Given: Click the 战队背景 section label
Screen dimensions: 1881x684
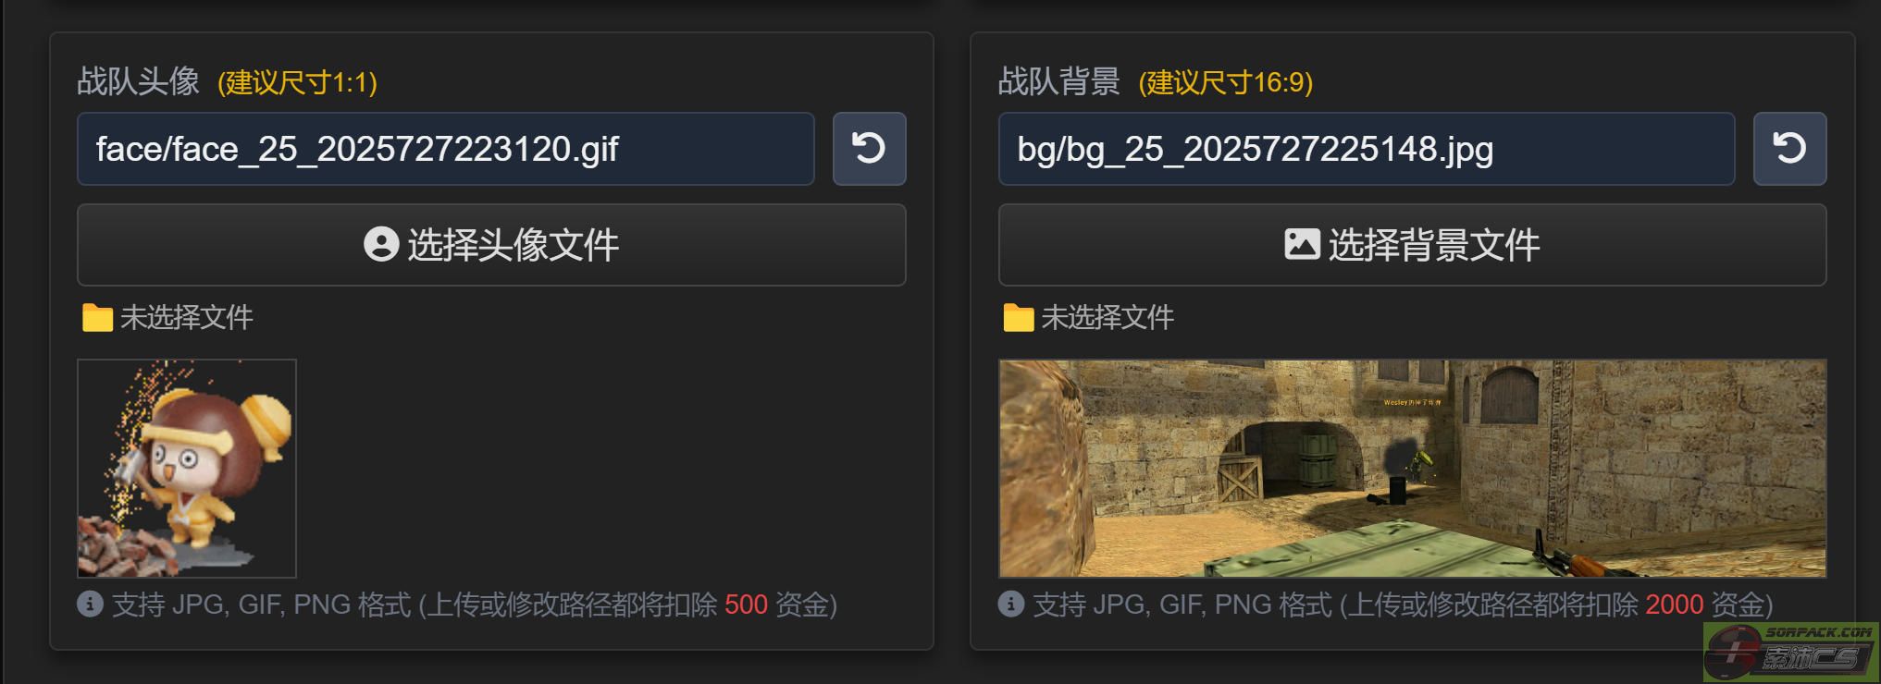Looking at the screenshot, I should (1058, 81).
